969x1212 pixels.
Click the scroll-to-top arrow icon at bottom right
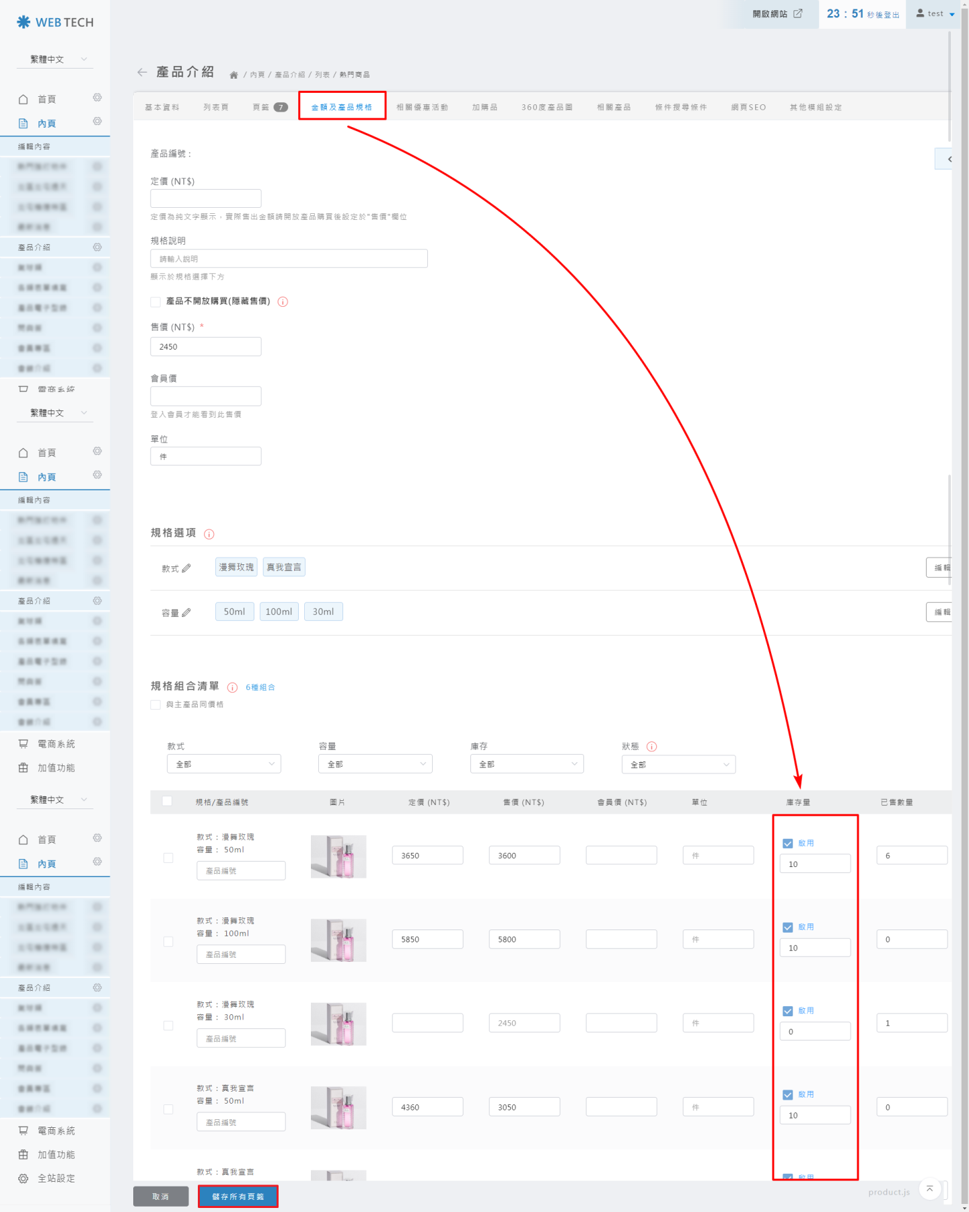929,1188
